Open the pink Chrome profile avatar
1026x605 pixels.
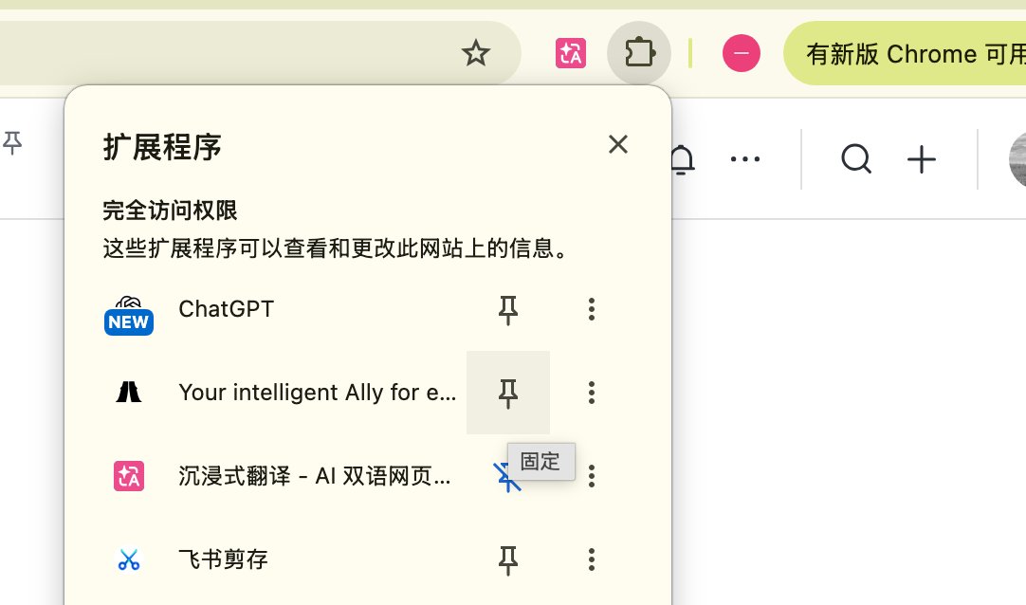coord(741,53)
